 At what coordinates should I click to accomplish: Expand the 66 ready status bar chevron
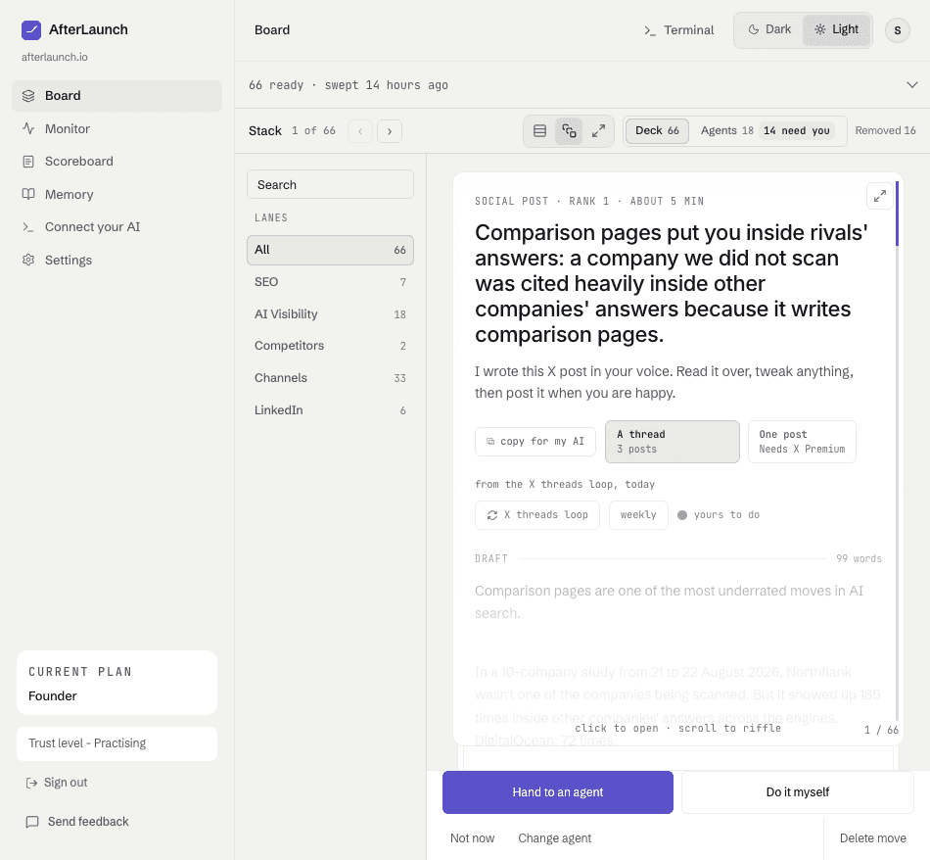(912, 85)
